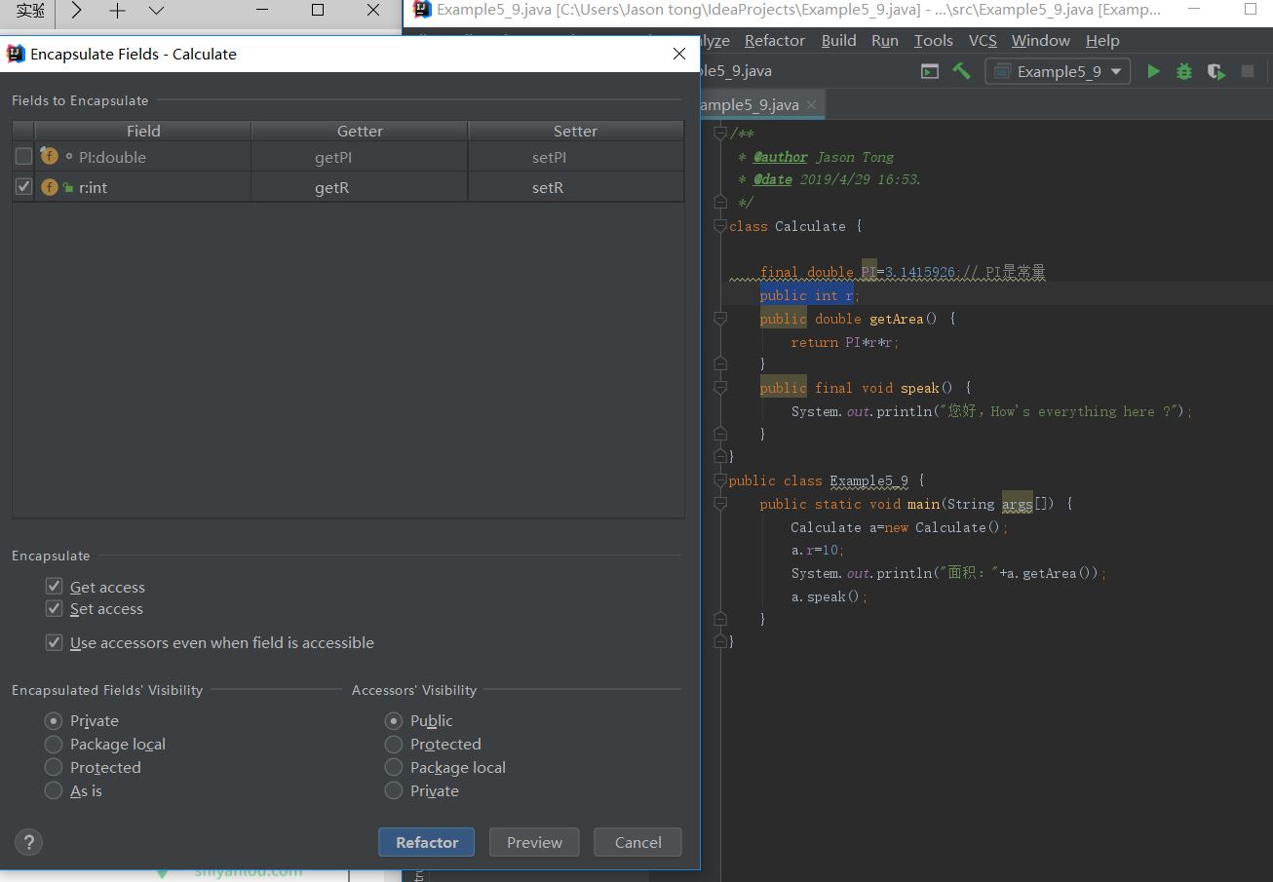Collapse the main method fold marker
1273x882 pixels.
pos(720,504)
